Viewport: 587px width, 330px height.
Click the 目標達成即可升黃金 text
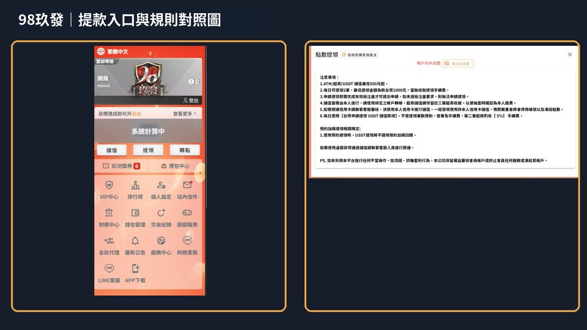[x=120, y=113]
